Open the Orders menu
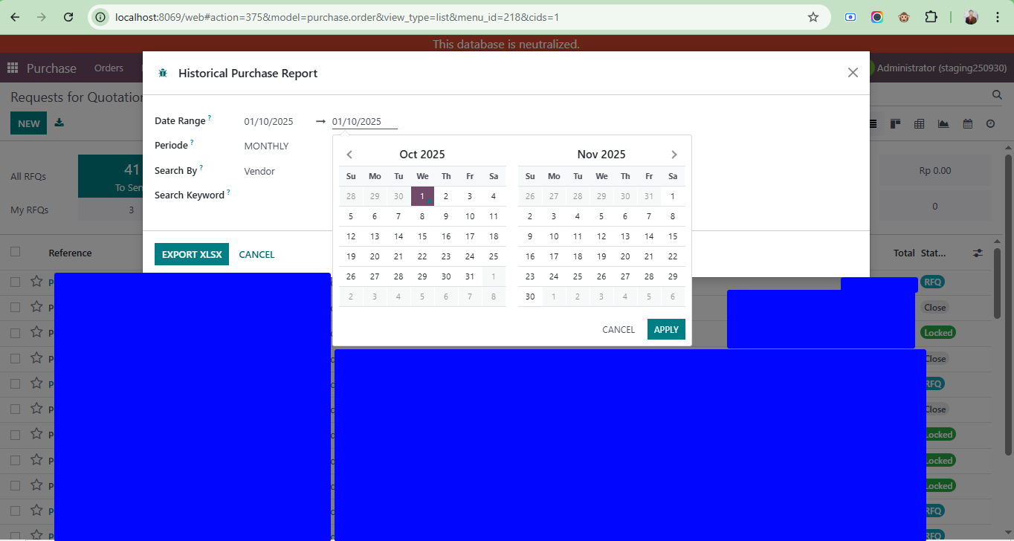Screen dimensions: 1014x541 click(109, 68)
